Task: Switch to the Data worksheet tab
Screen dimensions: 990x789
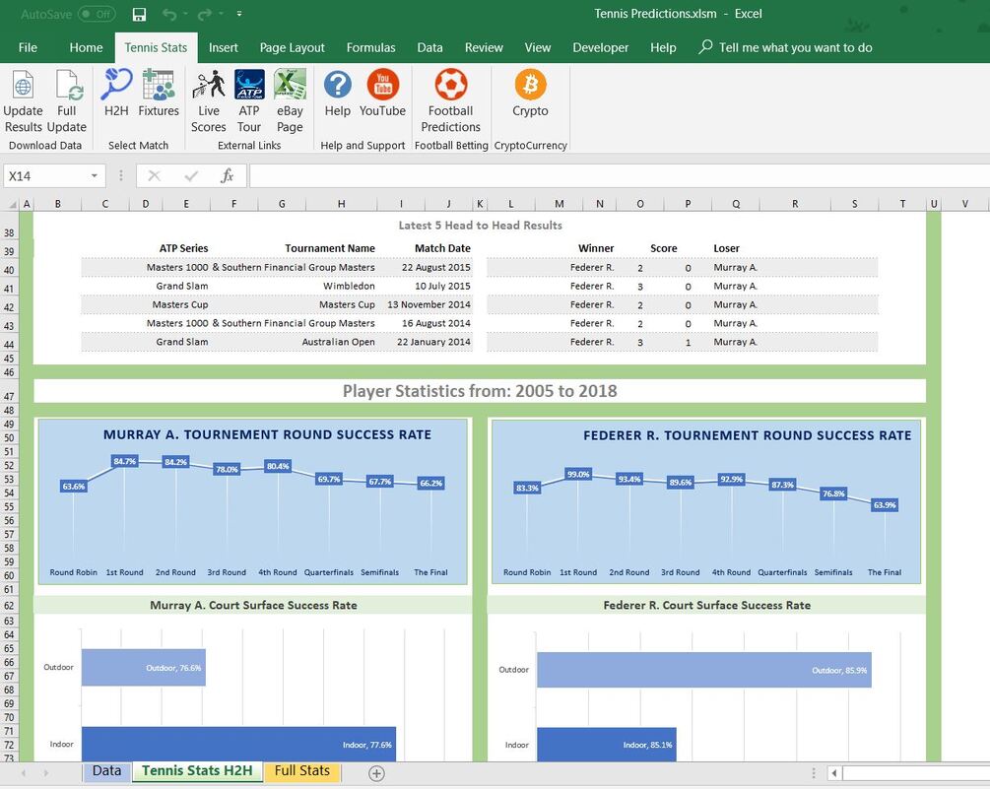Action: click(x=106, y=770)
